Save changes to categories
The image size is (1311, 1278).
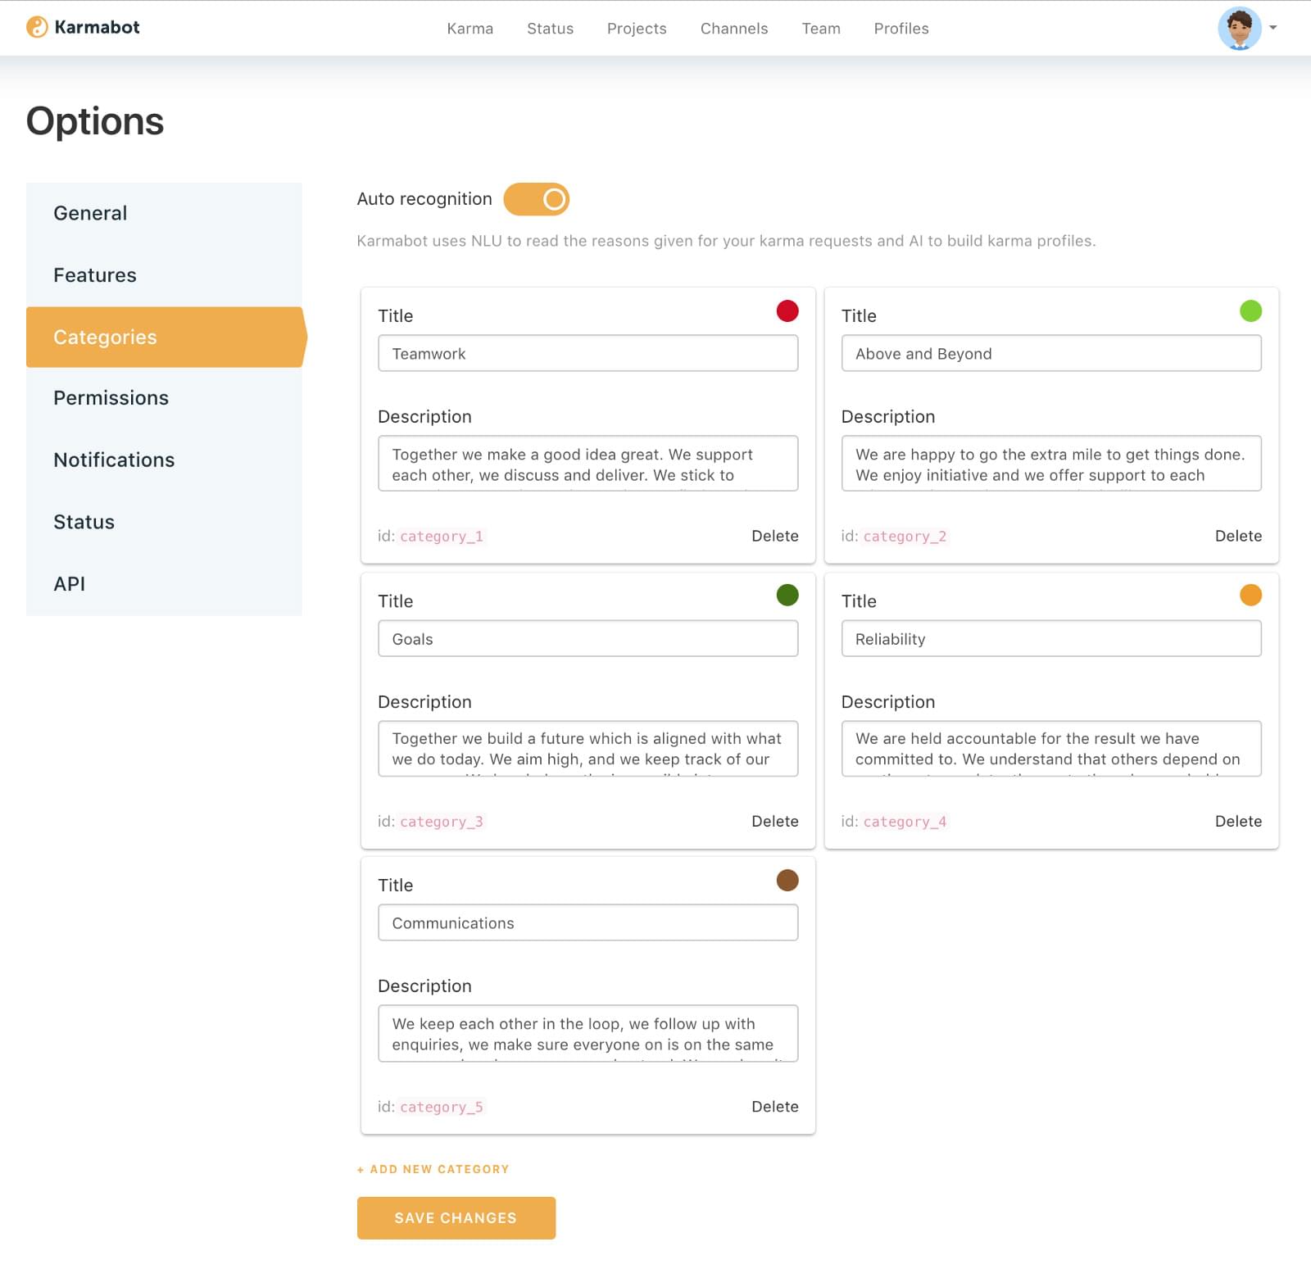tap(456, 1218)
